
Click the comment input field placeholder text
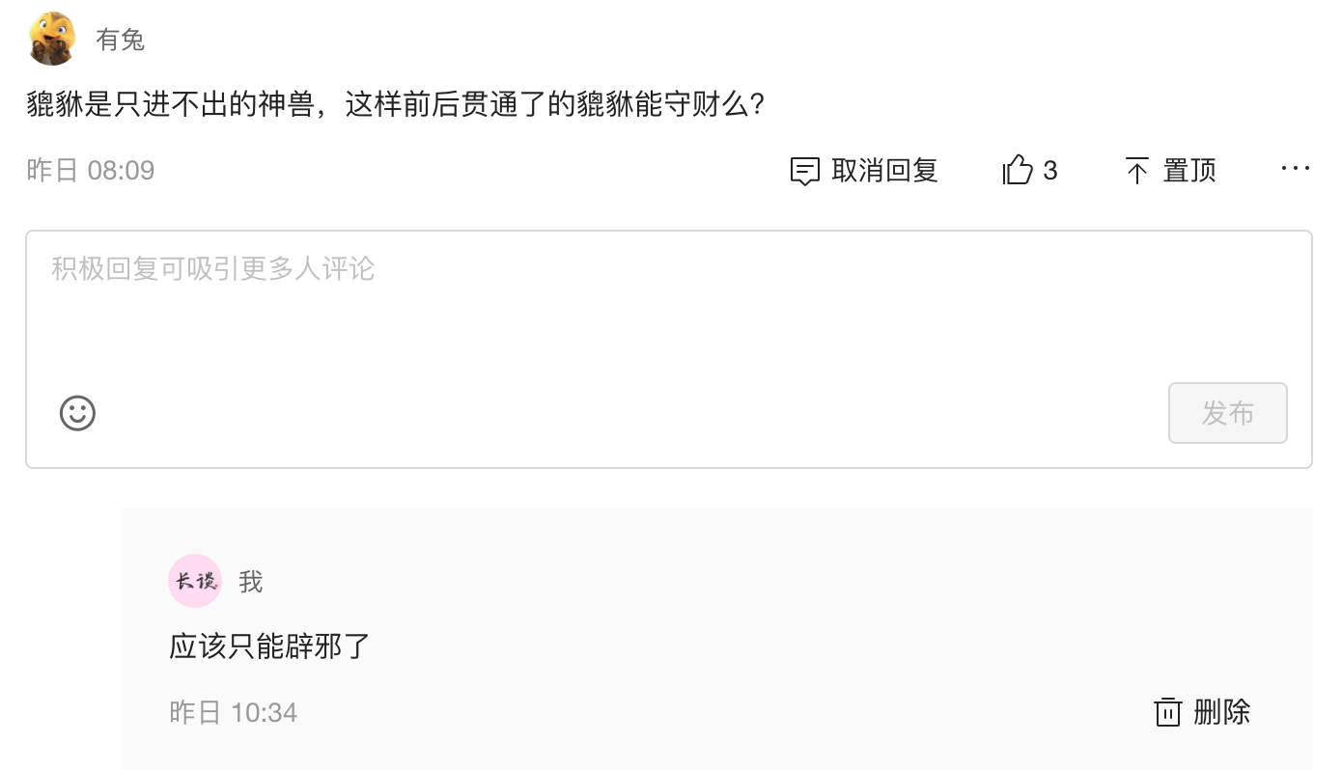click(x=212, y=268)
